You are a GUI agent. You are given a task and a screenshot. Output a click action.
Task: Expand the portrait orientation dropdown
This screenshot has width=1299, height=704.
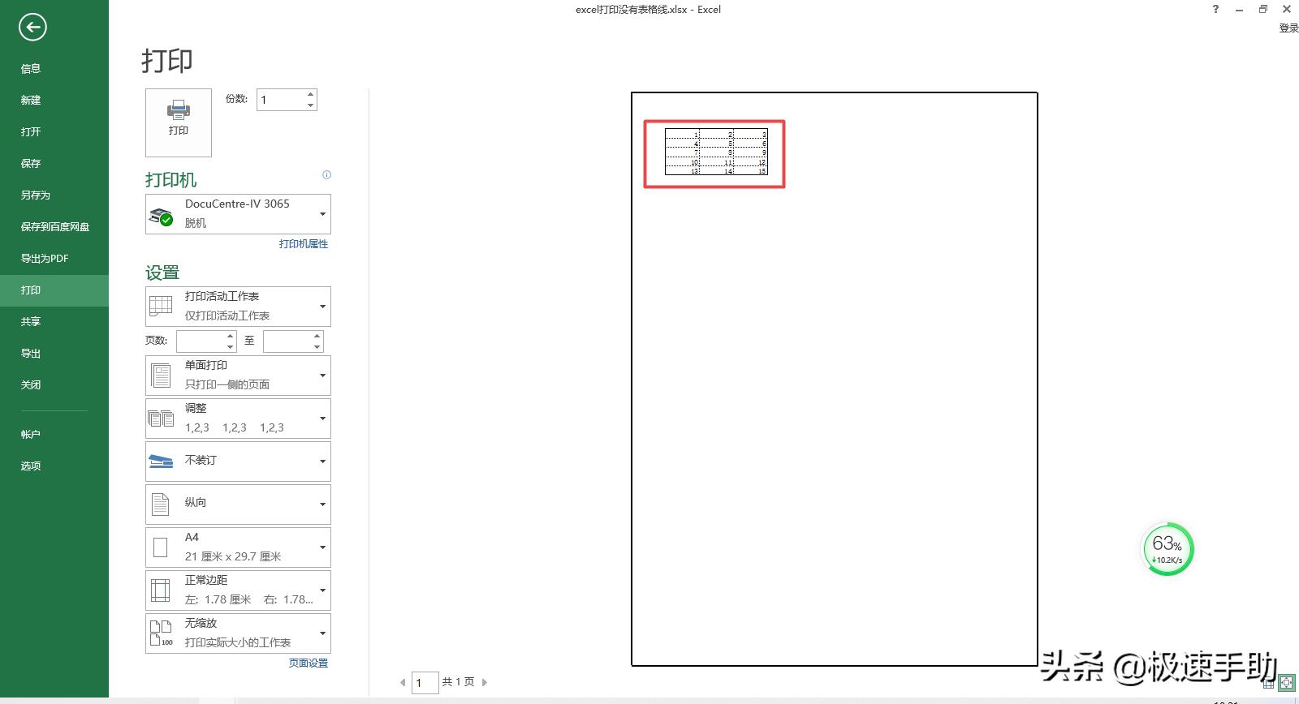tap(238, 504)
